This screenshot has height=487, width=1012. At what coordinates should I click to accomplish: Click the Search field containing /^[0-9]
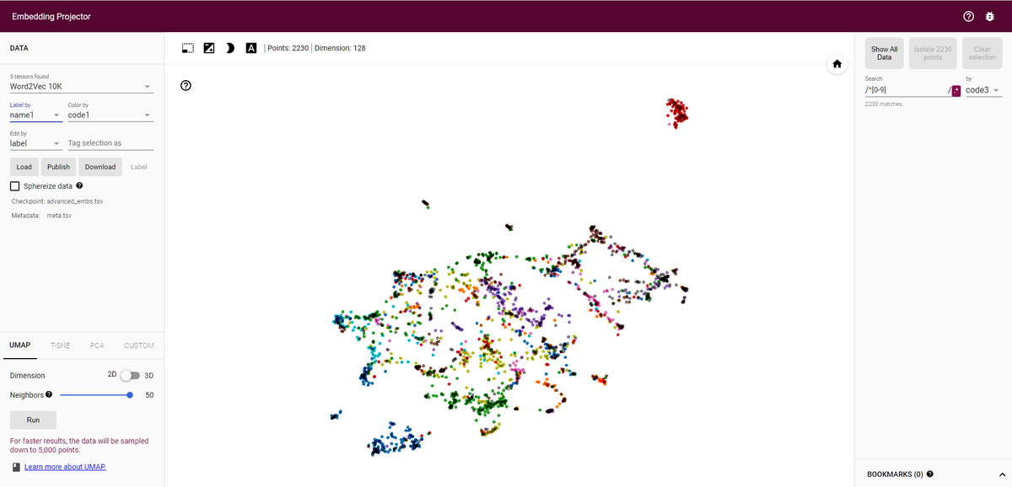click(907, 89)
